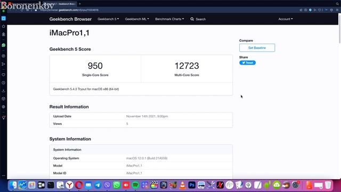
Task: Open the Geekbench 5 dropdown menu
Action: [108, 19]
